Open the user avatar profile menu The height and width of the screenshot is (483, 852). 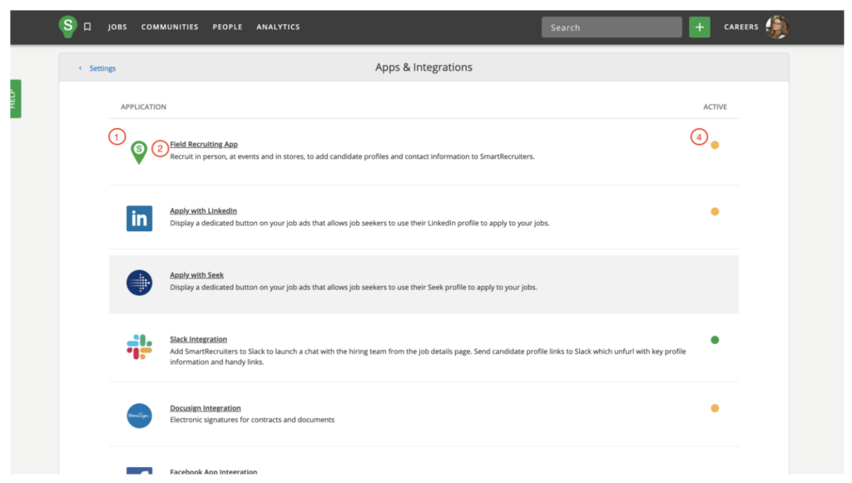point(777,27)
